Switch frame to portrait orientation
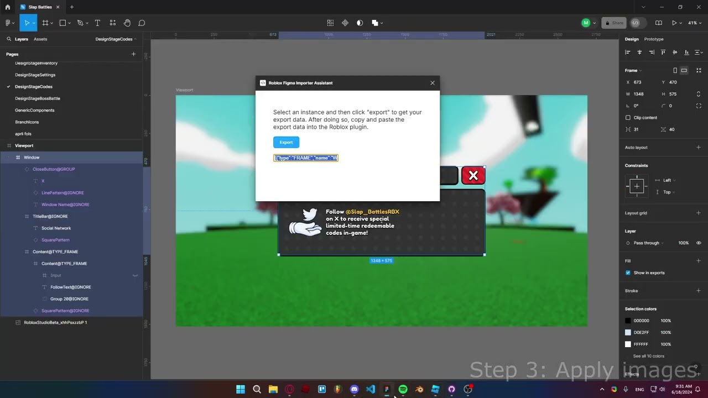Viewport: 708px width, 398px height. pos(675,71)
